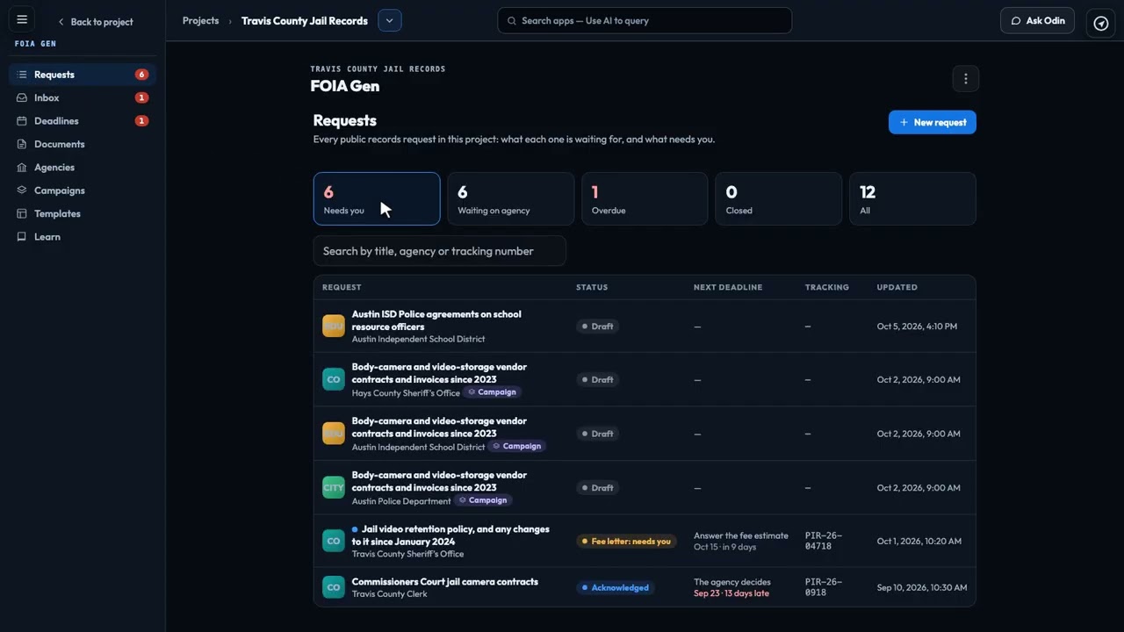Focus the search by title, agency or tracking field
Screen dimensions: 1124x632
click(440, 251)
